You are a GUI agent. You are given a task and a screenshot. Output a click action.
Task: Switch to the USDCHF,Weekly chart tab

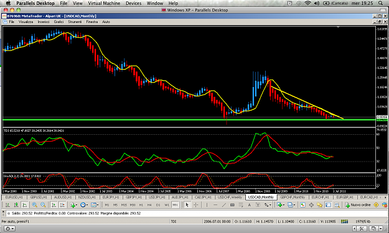tap(230, 198)
